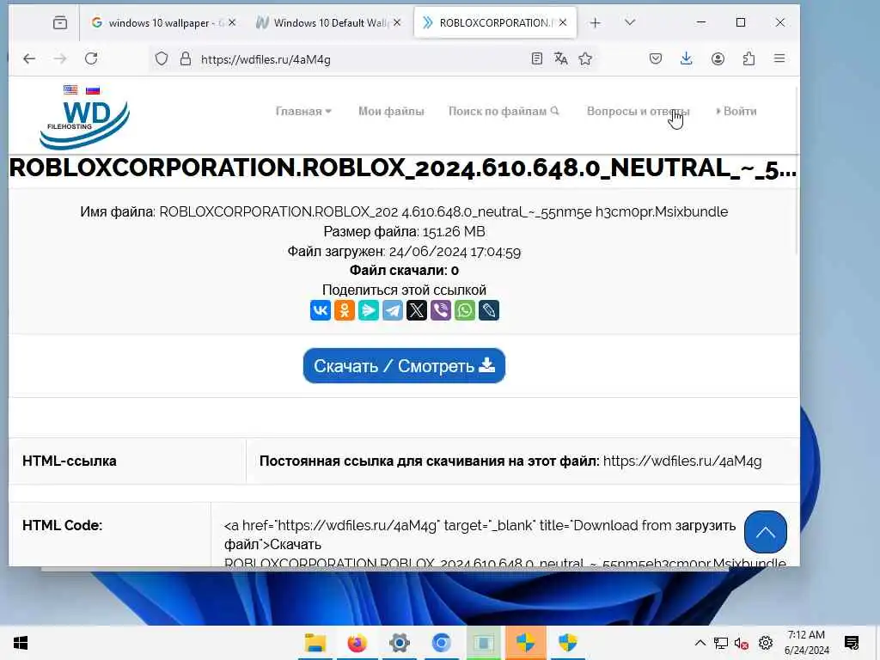880x660 pixels.
Task: Click the Размер файла 151.26 MB text
Action: pos(404,232)
